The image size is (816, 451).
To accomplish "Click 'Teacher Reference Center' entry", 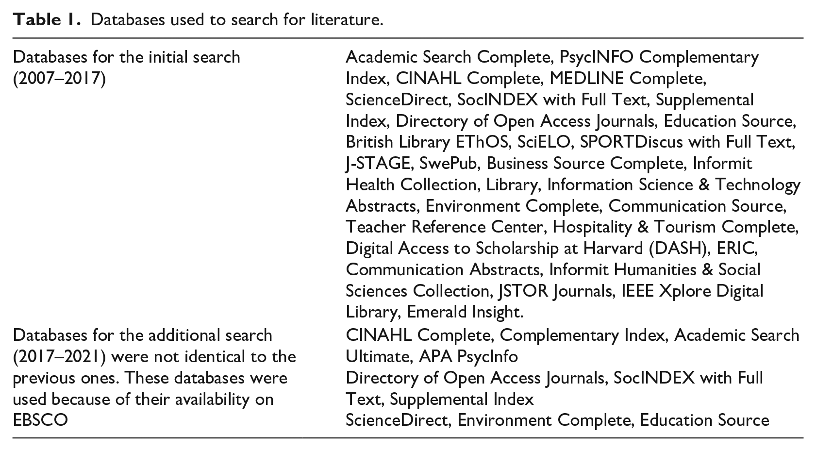I will (444, 227).
